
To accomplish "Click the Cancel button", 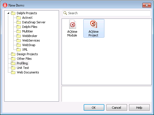I will click(117, 108).
